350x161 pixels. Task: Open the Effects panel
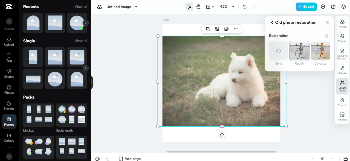pos(342,38)
